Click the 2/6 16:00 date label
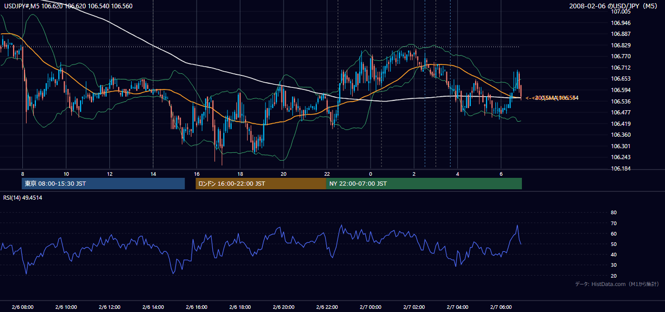This screenshot has width=665, height=312. point(197,307)
